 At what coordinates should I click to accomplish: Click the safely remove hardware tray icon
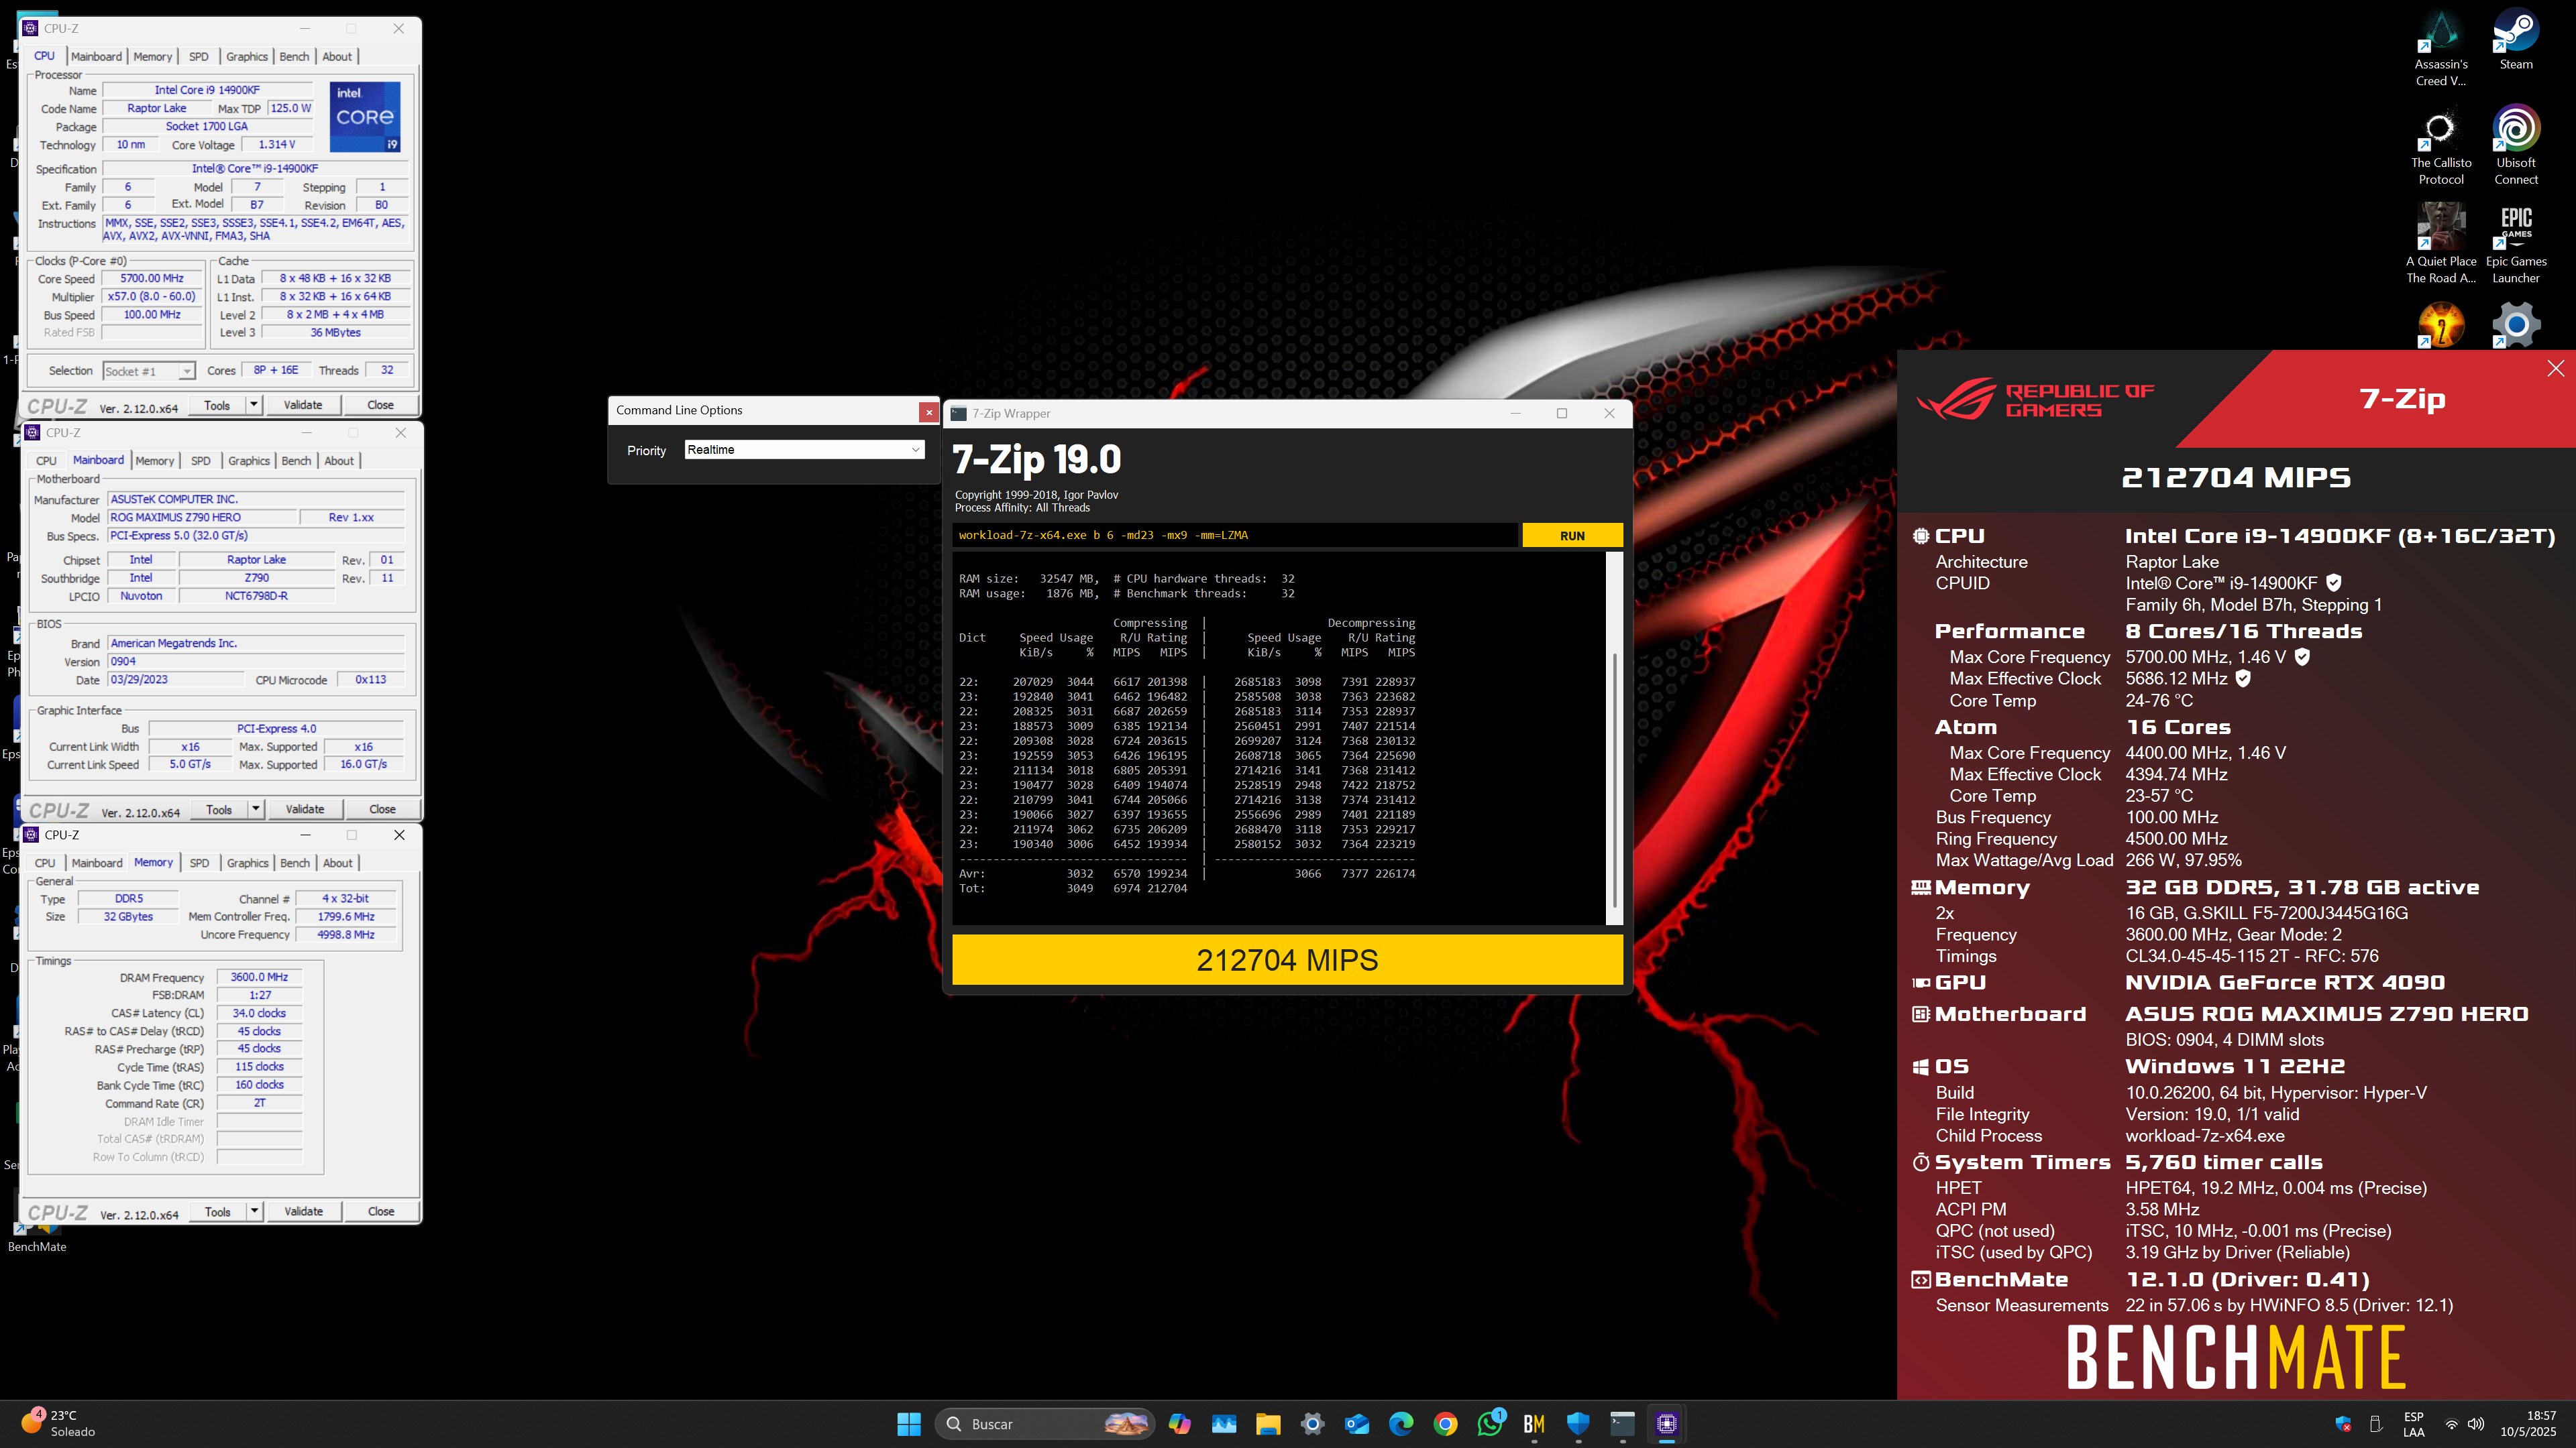2375,1424
